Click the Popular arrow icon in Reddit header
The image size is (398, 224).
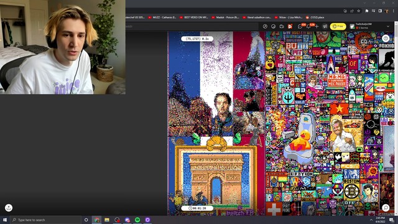tap(265, 26)
